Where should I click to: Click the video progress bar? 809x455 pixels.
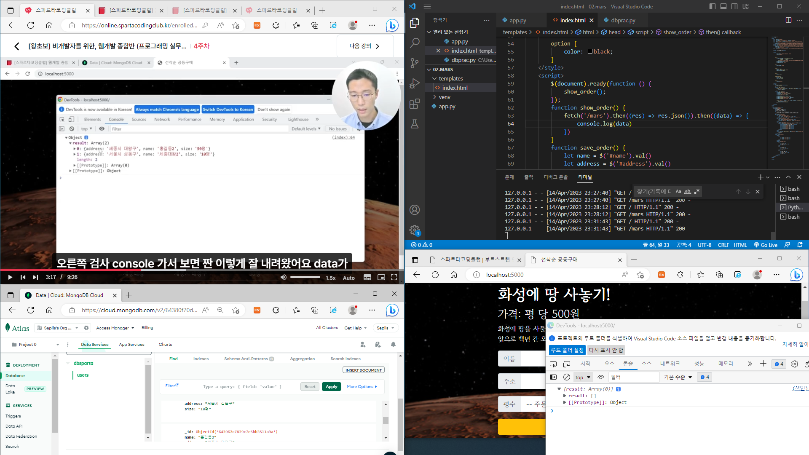(x=202, y=270)
